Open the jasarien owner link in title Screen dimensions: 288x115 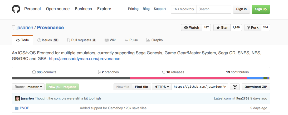25,28
